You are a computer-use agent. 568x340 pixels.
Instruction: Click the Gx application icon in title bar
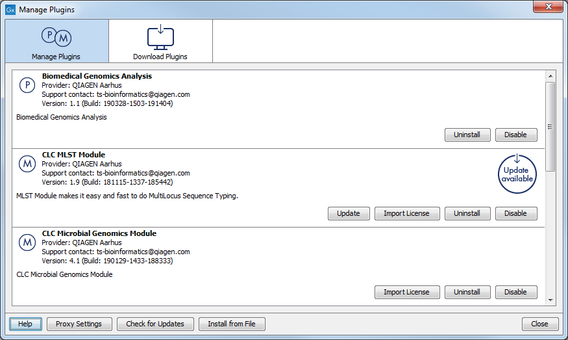click(10, 10)
